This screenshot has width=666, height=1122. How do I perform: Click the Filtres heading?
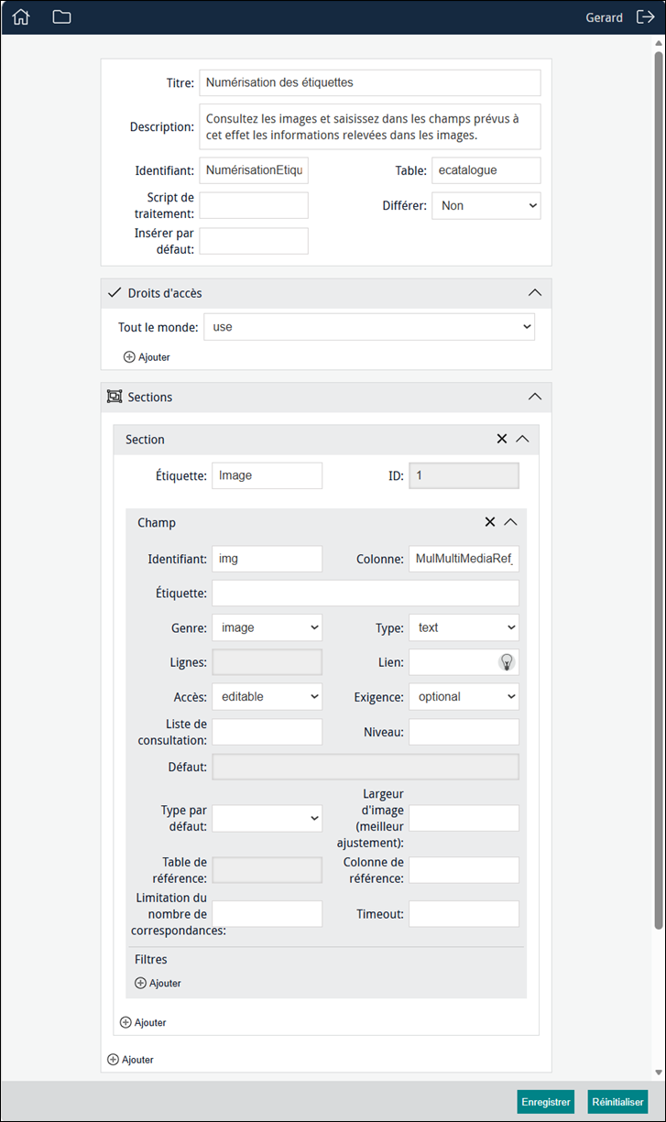151,959
